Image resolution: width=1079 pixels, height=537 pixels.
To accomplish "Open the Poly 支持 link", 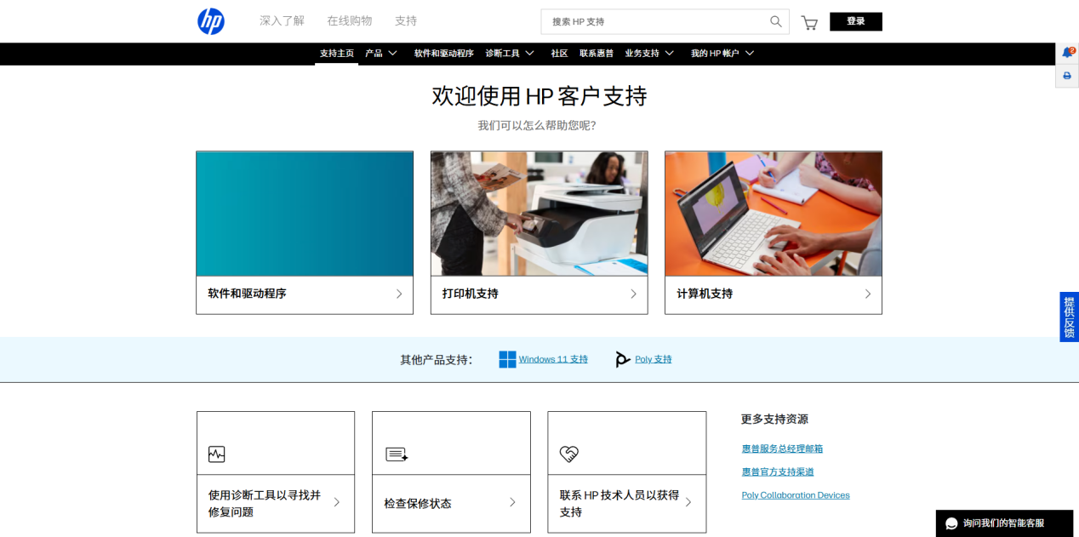I will pyautogui.click(x=654, y=359).
